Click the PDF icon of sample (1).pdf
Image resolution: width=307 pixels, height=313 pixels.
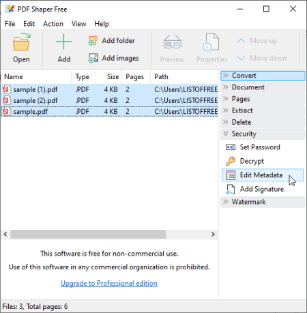click(7, 89)
